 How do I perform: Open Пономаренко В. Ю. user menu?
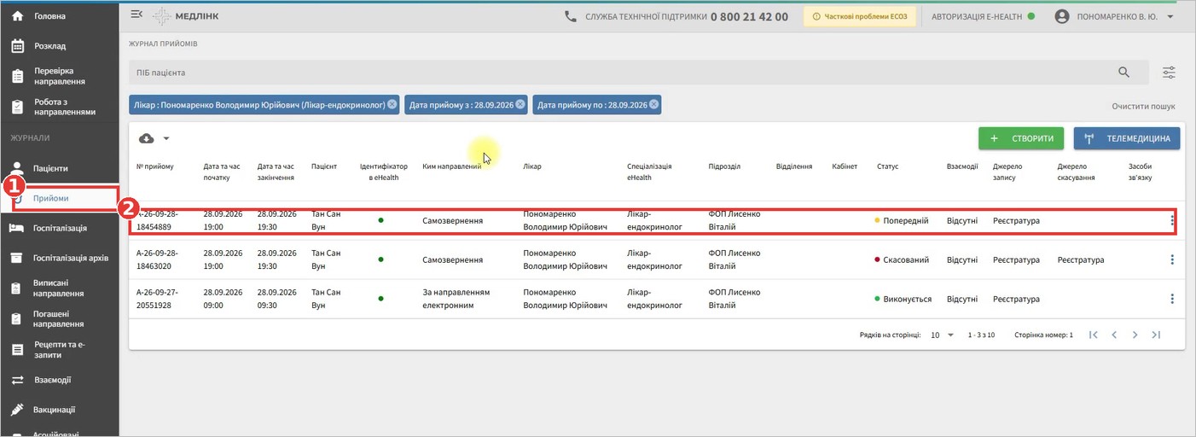point(1116,16)
